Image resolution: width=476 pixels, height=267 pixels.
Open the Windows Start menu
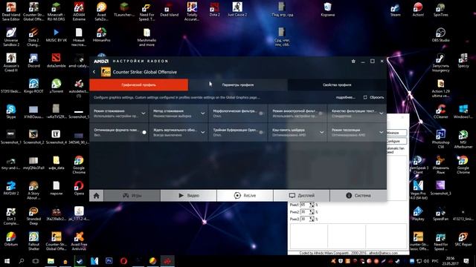(x=7, y=260)
